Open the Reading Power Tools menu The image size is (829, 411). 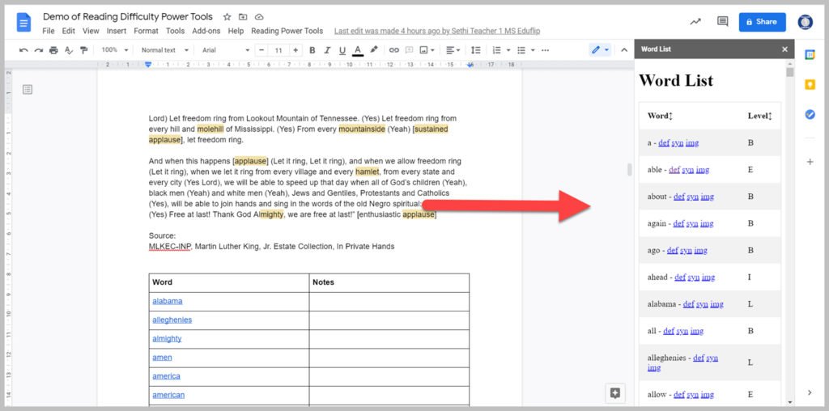pos(287,31)
